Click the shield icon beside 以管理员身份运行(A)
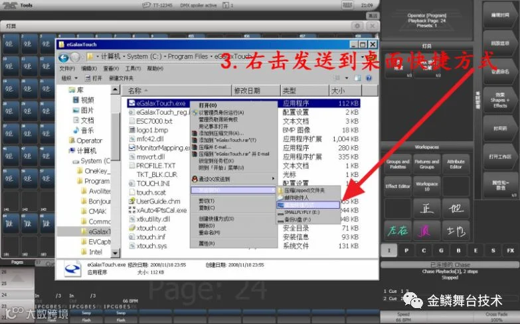This screenshot has height=324, width=520. pyautogui.click(x=195, y=113)
